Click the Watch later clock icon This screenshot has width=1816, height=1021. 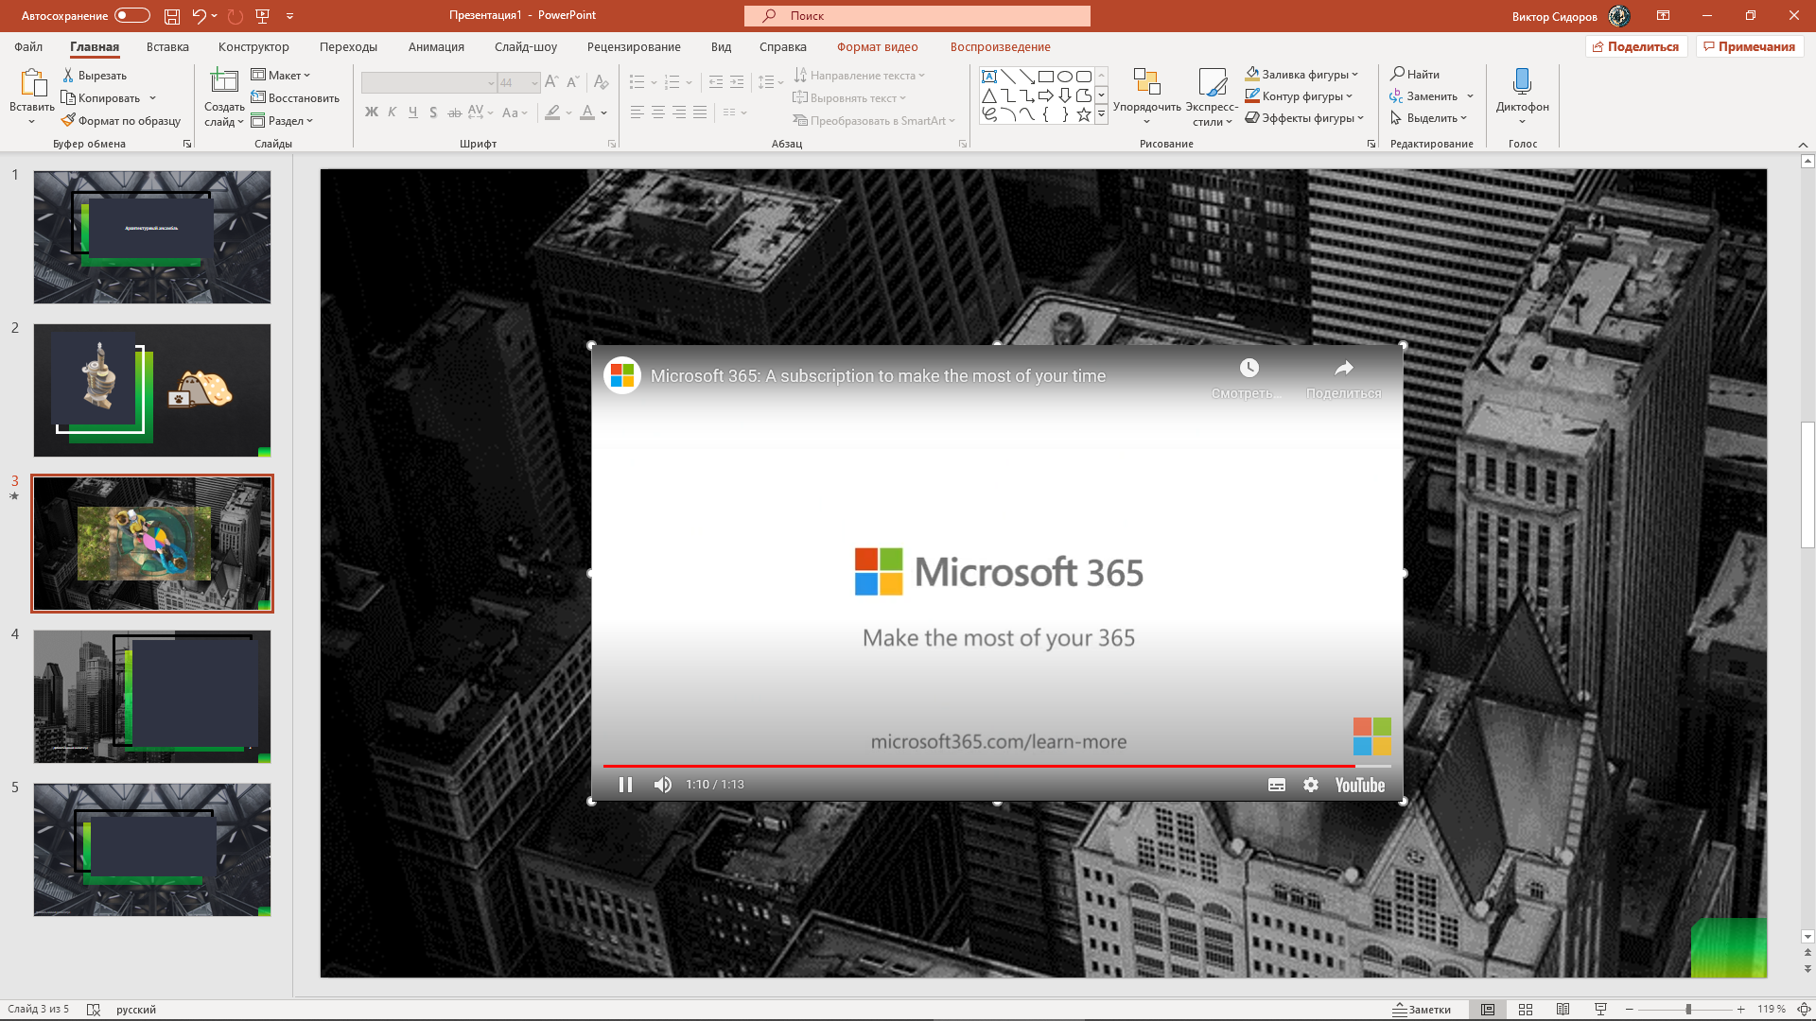(1249, 368)
